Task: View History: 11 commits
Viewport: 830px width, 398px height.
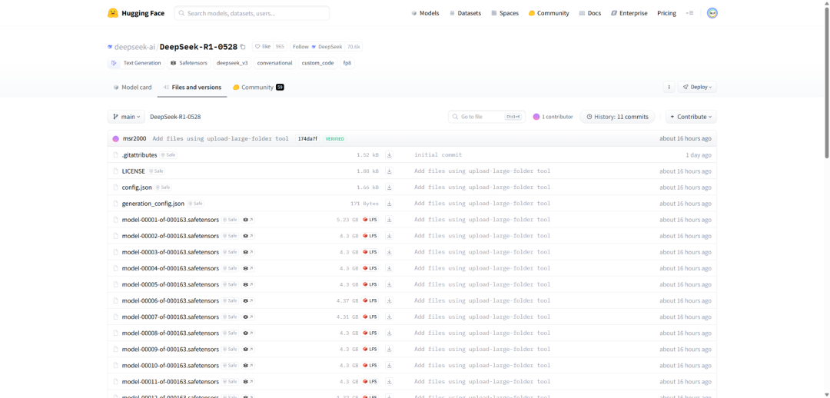Action: (617, 117)
